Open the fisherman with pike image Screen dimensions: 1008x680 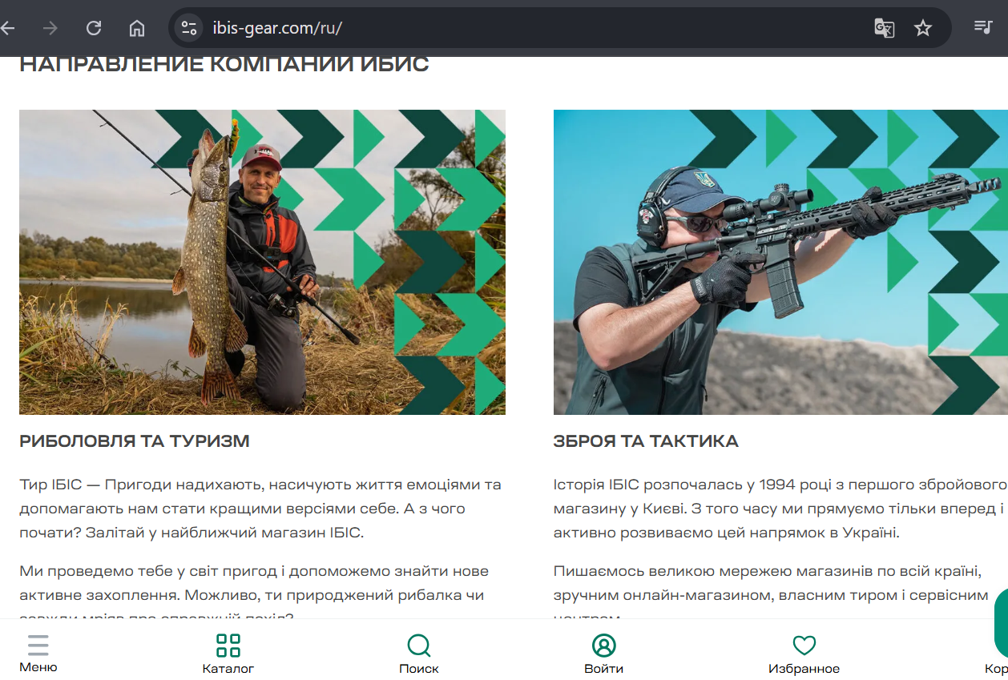point(262,262)
